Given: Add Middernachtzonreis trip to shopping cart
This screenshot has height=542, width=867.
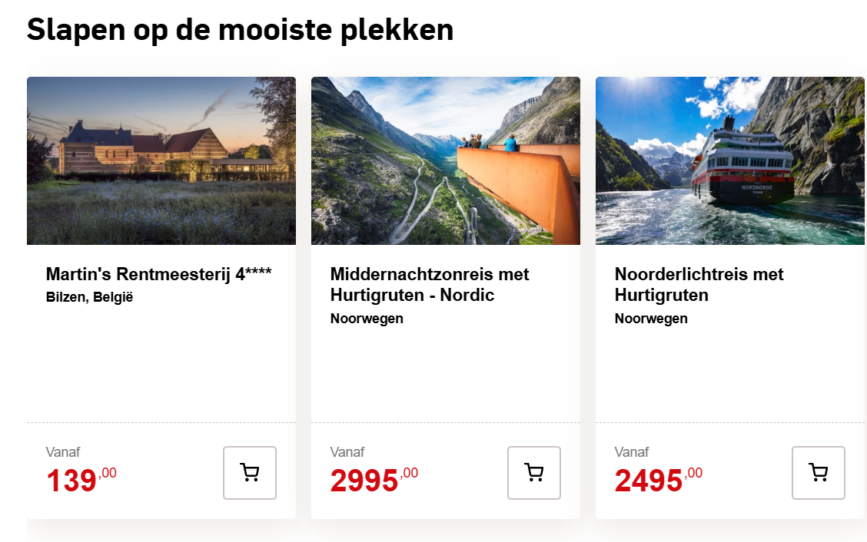Looking at the screenshot, I should click(534, 473).
